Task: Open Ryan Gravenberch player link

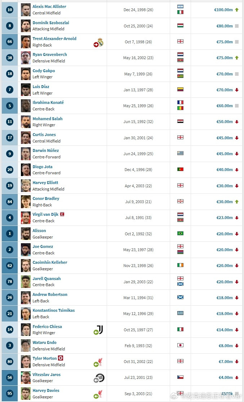Action: coord(50,54)
